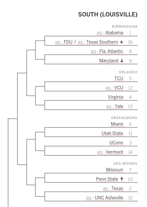The height and width of the screenshot is (207, 147).
Task: Click the up arrow icon next to Penn State
Action: coord(122,179)
